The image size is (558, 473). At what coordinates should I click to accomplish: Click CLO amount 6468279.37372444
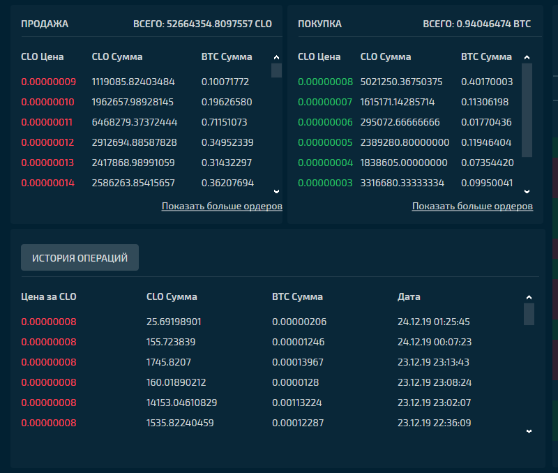(x=135, y=122)
